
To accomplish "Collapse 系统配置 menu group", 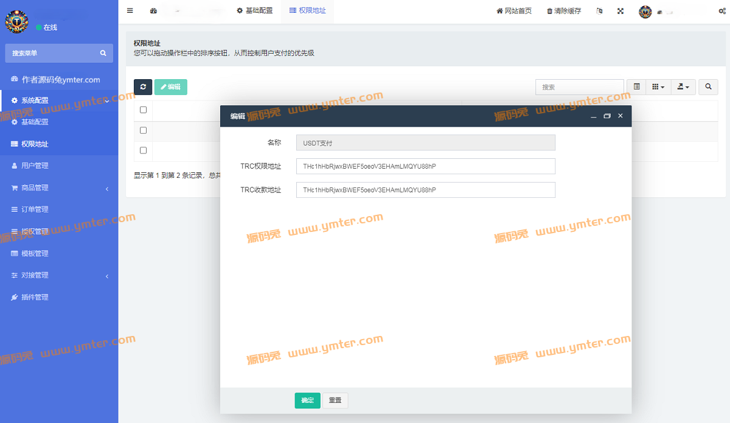I will (x=59, y=100).
